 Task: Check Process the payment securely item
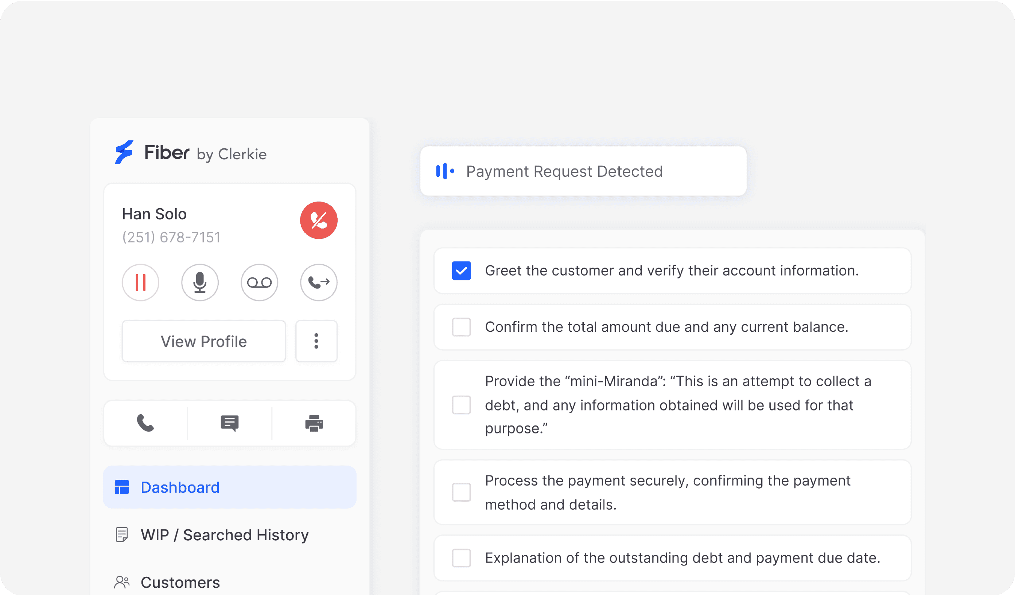click(x=461, y=492)
